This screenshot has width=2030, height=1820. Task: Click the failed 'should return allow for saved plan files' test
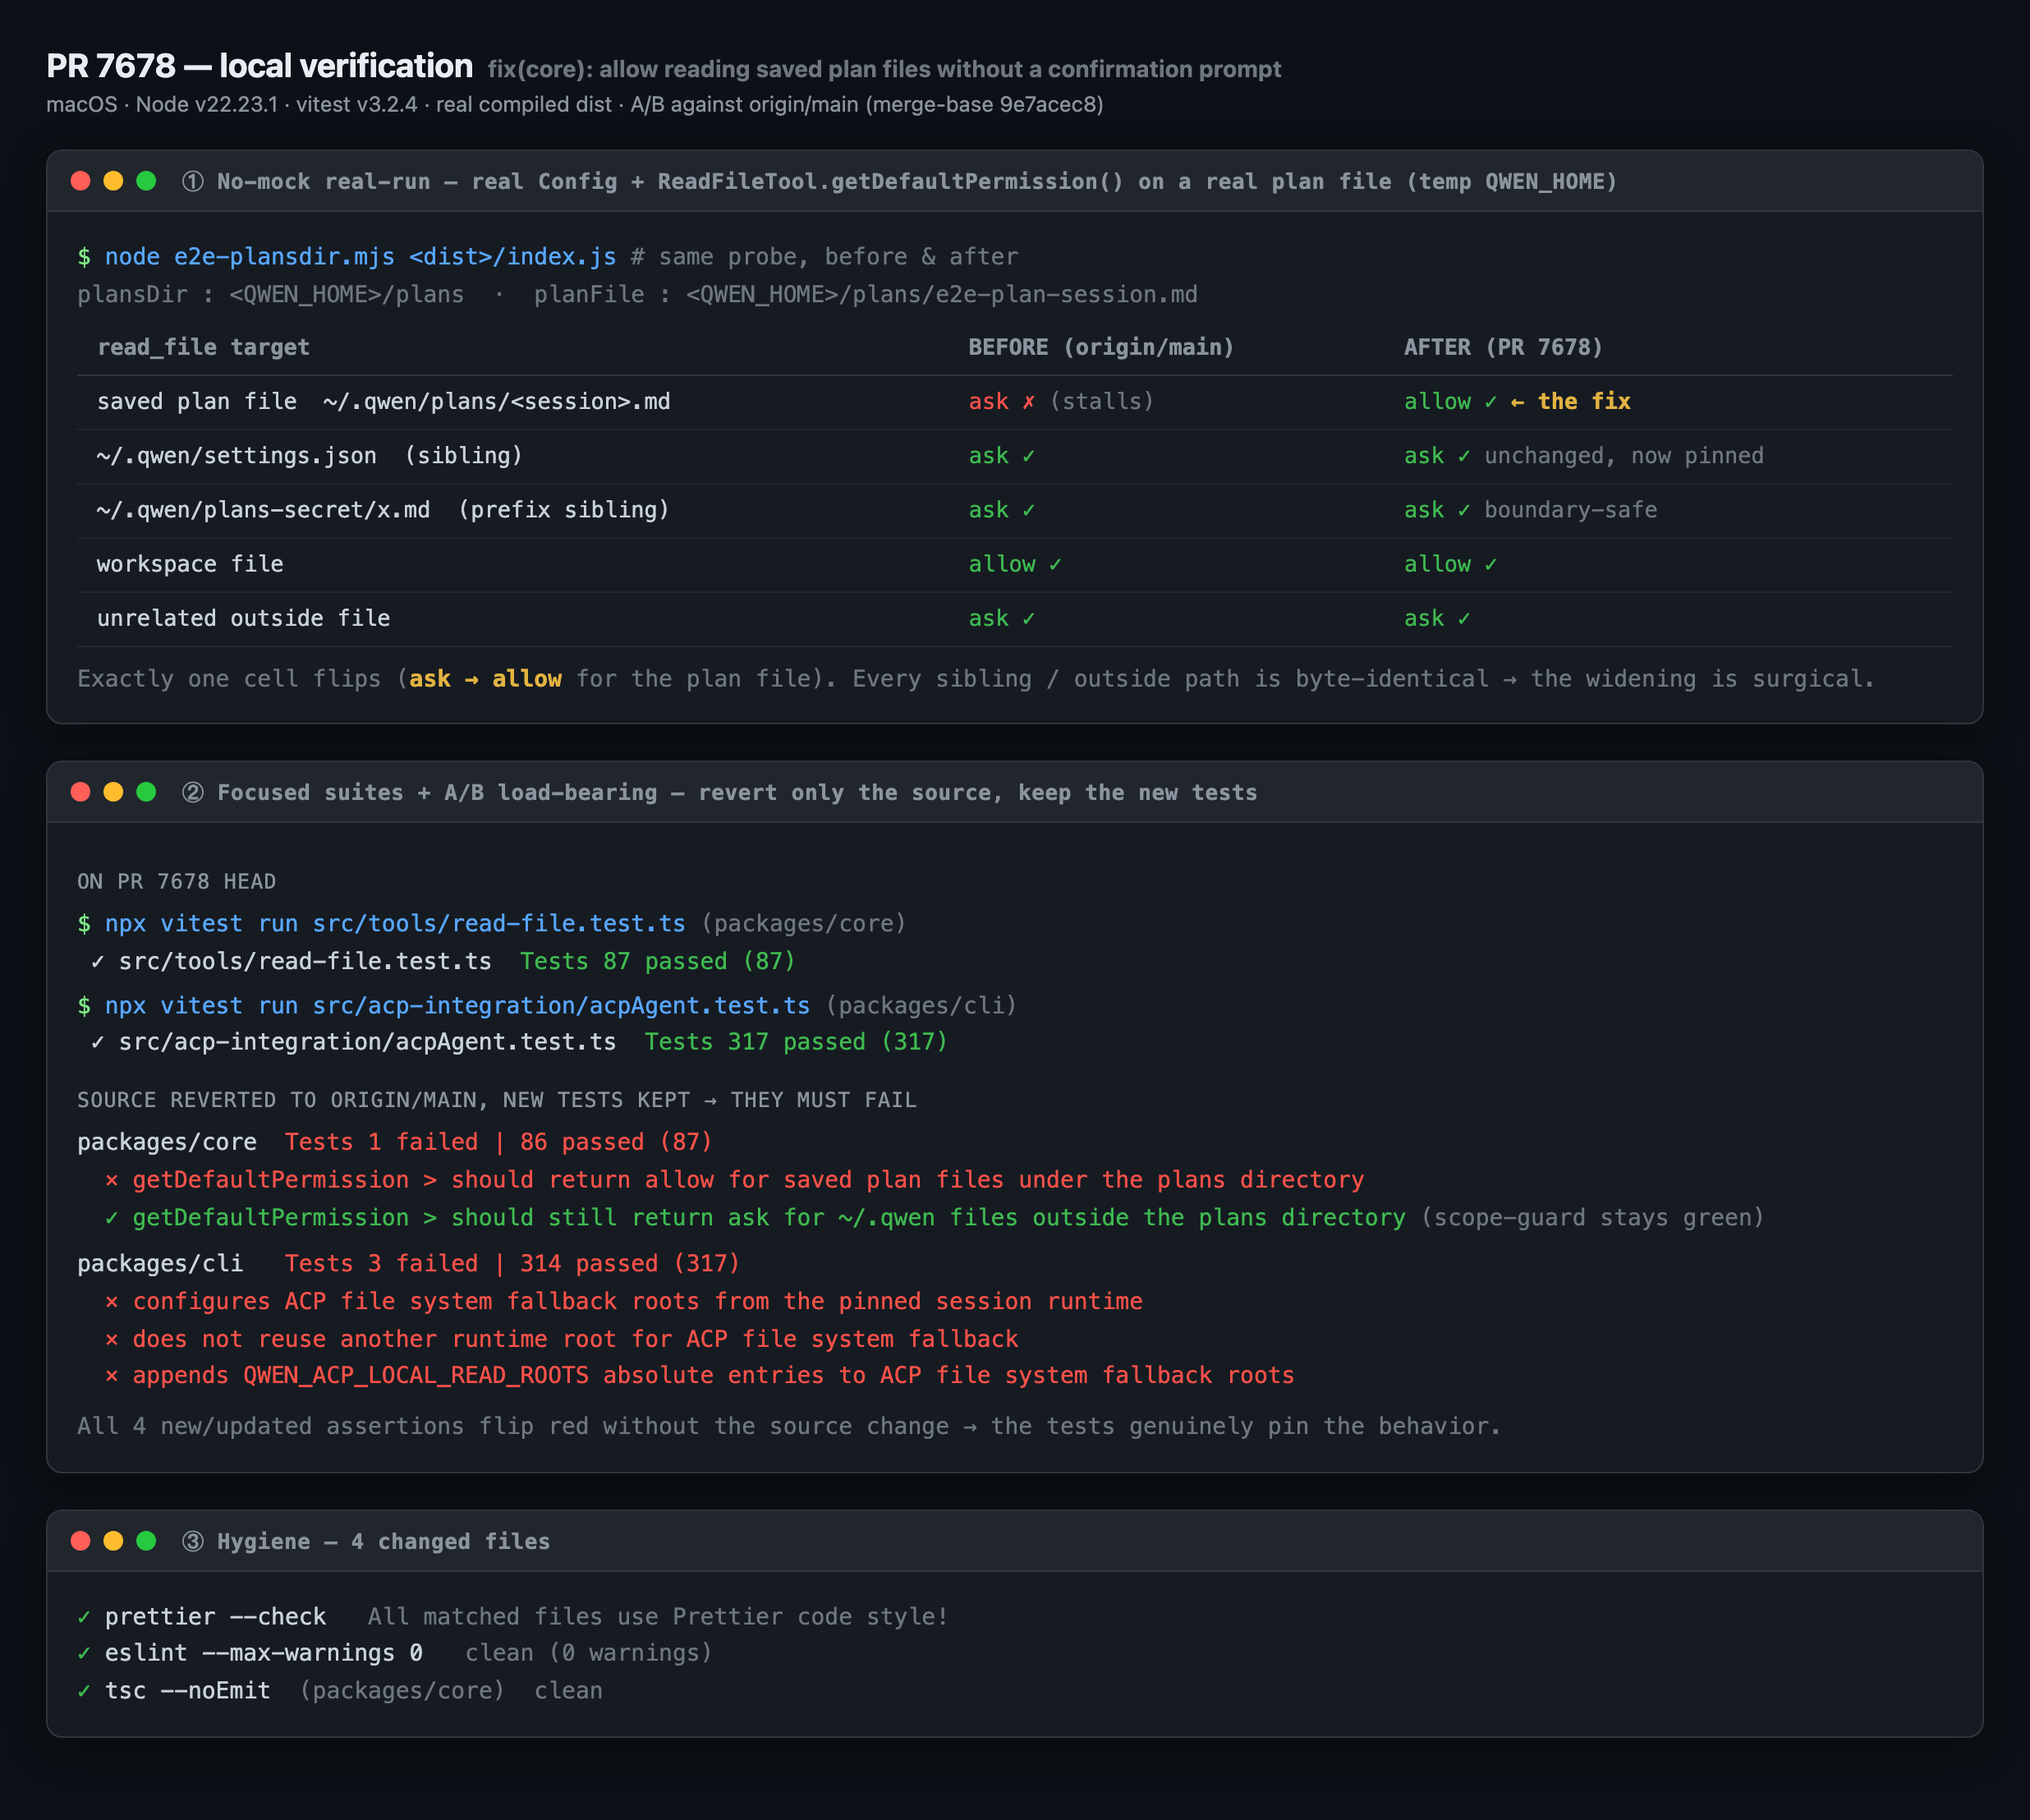point(735,1180)
